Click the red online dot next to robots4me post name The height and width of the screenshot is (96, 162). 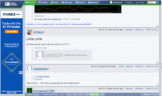point(48,69)
